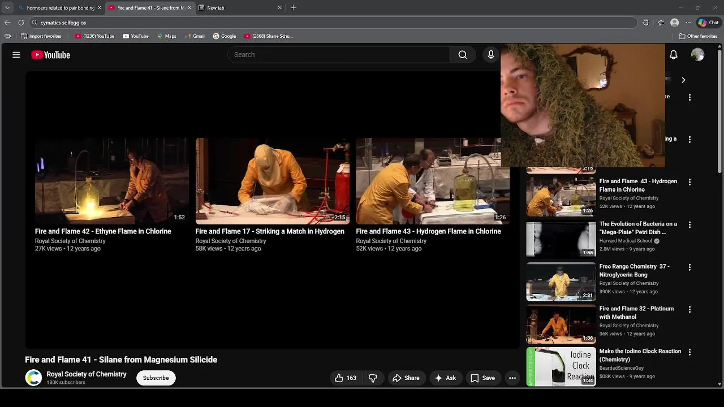Open options for Hydrogen Flame in Chlorine sidebar video

click(x=689, y=182)
